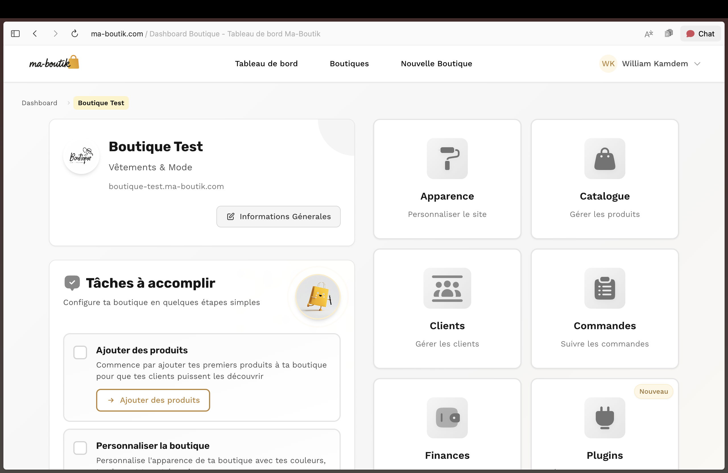Expand the William Kamdem user menu chevron
The image size is (728, 473).
[697, 64]
